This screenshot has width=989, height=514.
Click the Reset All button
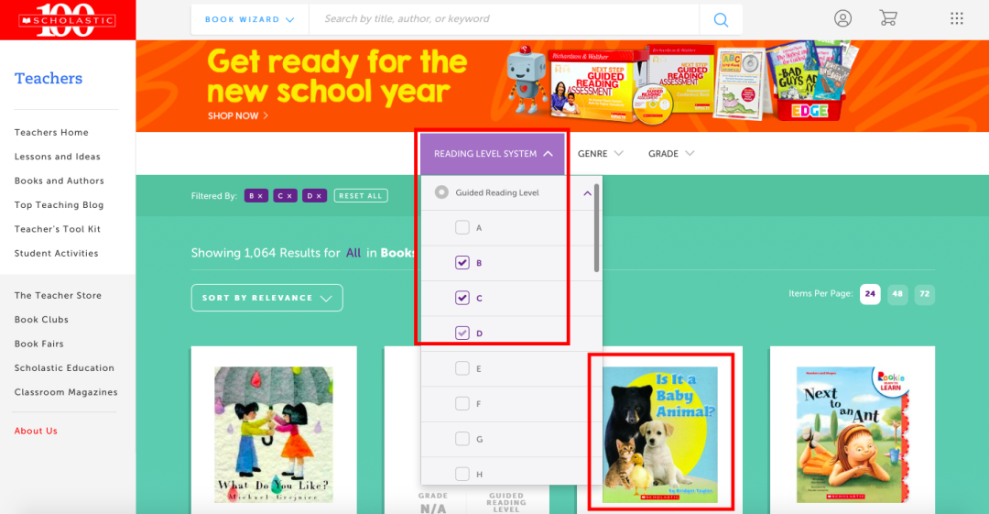point(361,196)
